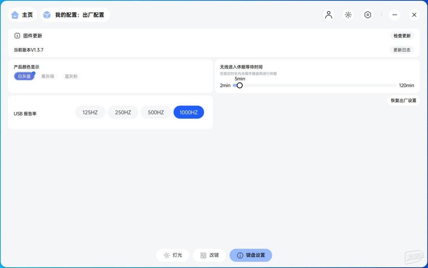Viewport: 428px width, 268px height.
Task: Click 恢复出厂设置 restore factory settings
Action: 403,100
